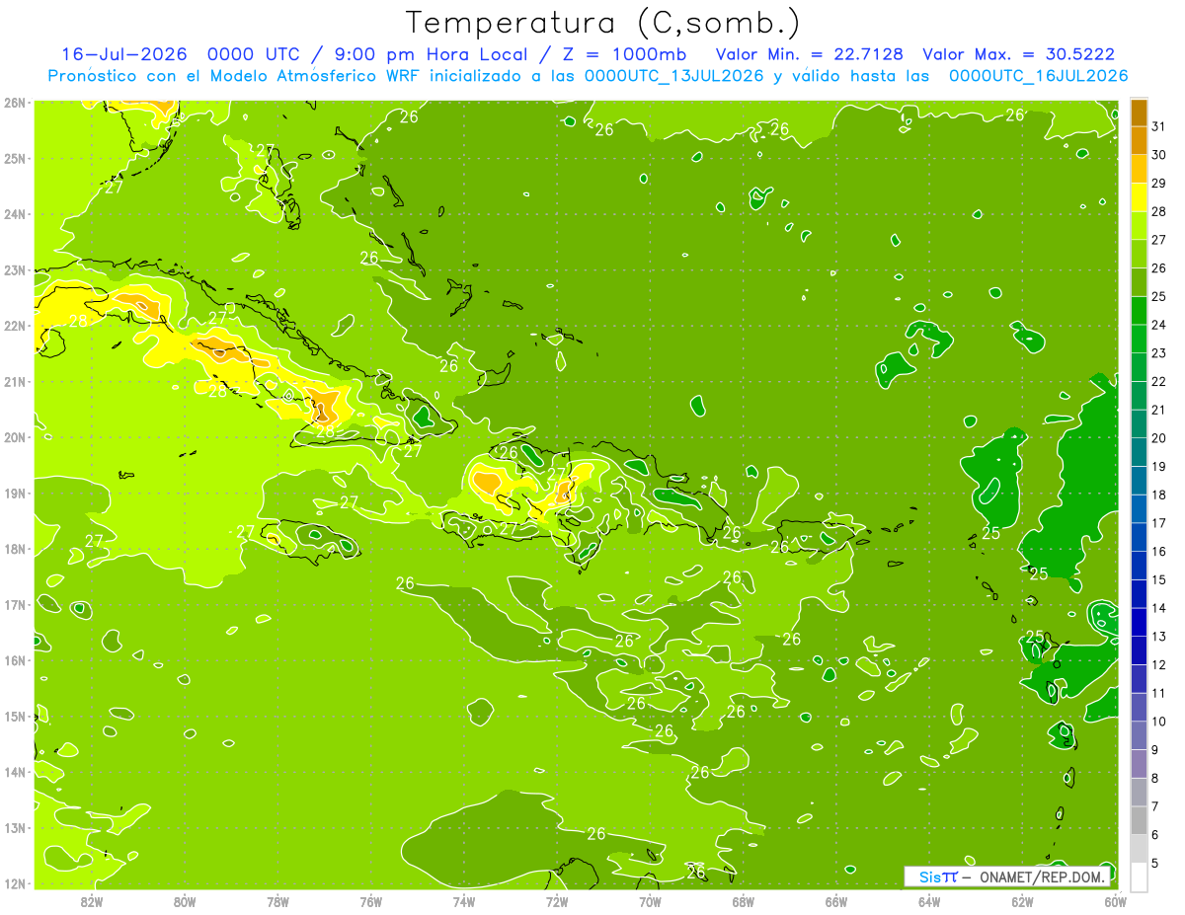
Task: Click the "20N" latitude axis label
Action: (15, 437)
